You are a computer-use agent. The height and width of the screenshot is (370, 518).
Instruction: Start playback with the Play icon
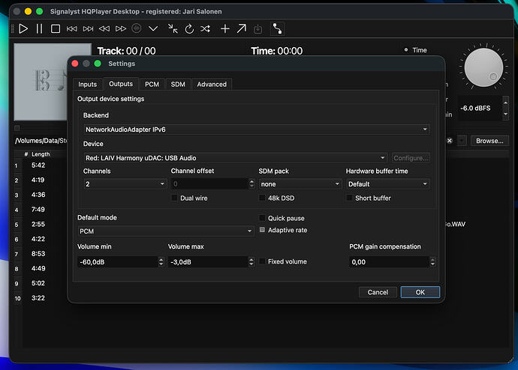[x=23, y=29]
